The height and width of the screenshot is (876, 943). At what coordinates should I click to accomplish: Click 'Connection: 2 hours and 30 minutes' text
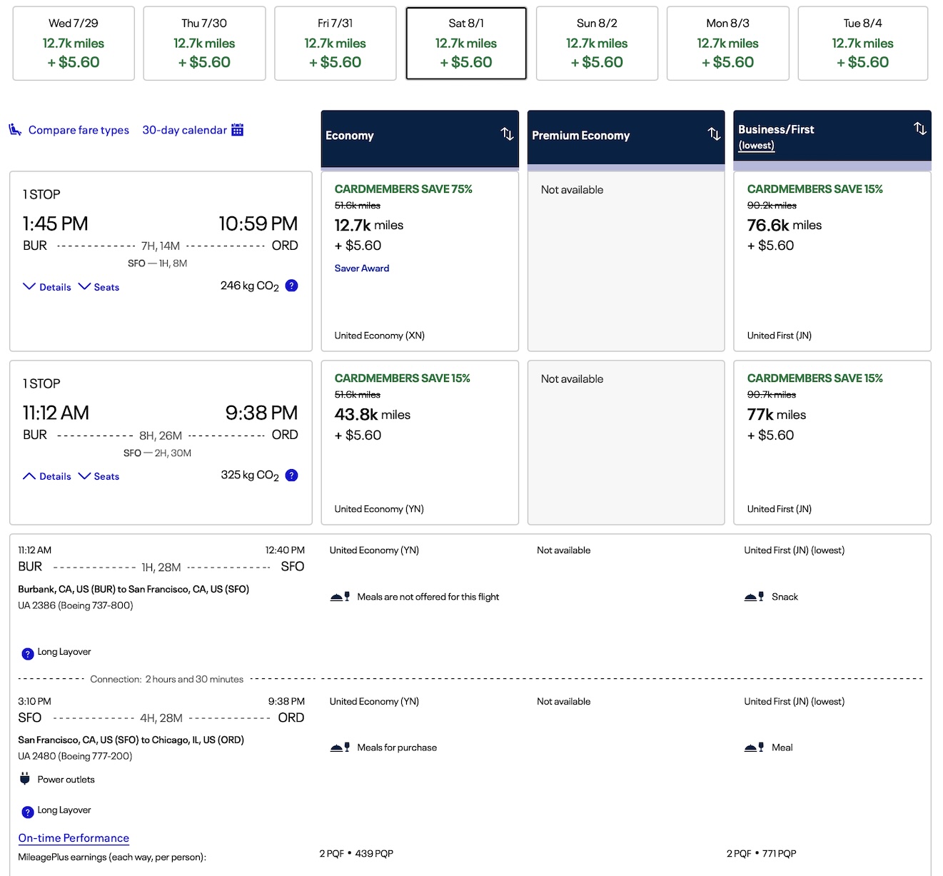(167, 679)
